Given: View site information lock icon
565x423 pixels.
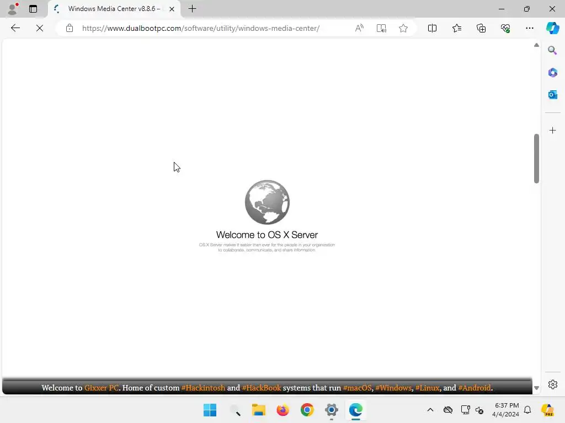Looking at the screenshot, I should pyautogui.click(x=70, y=28).
